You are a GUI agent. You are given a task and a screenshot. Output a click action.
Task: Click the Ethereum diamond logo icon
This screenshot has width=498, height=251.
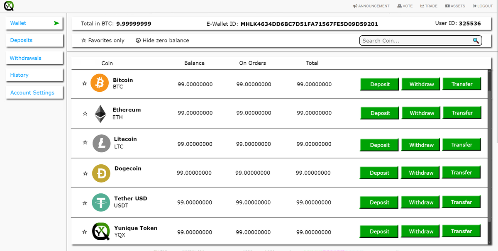coord(100,113)
